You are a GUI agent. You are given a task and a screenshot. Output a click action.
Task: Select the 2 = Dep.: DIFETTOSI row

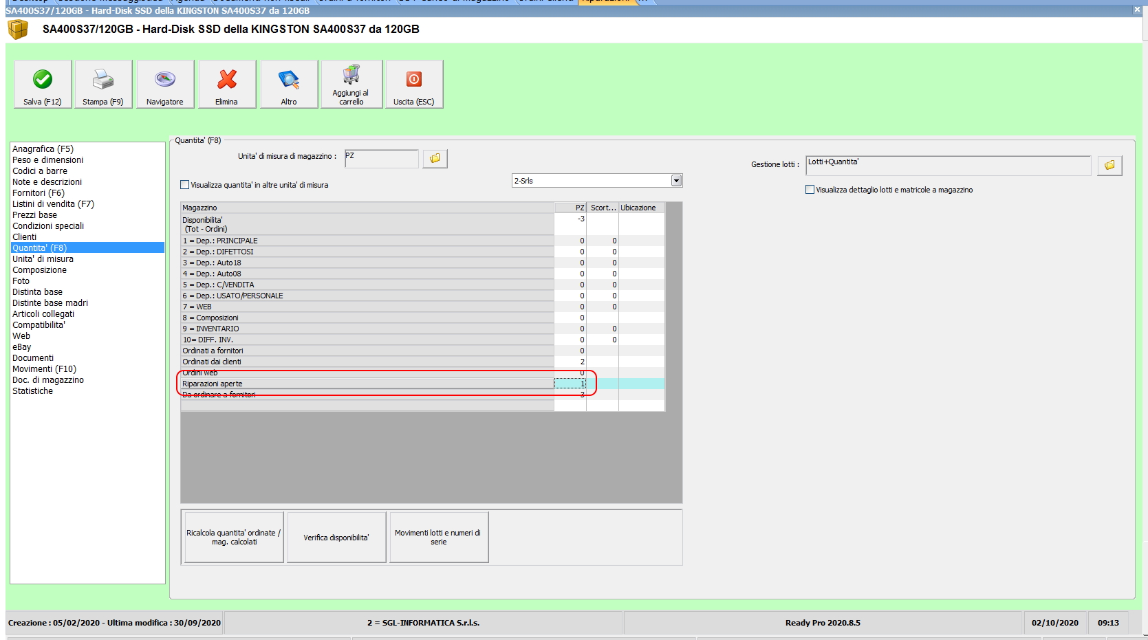tap(367, 252)
